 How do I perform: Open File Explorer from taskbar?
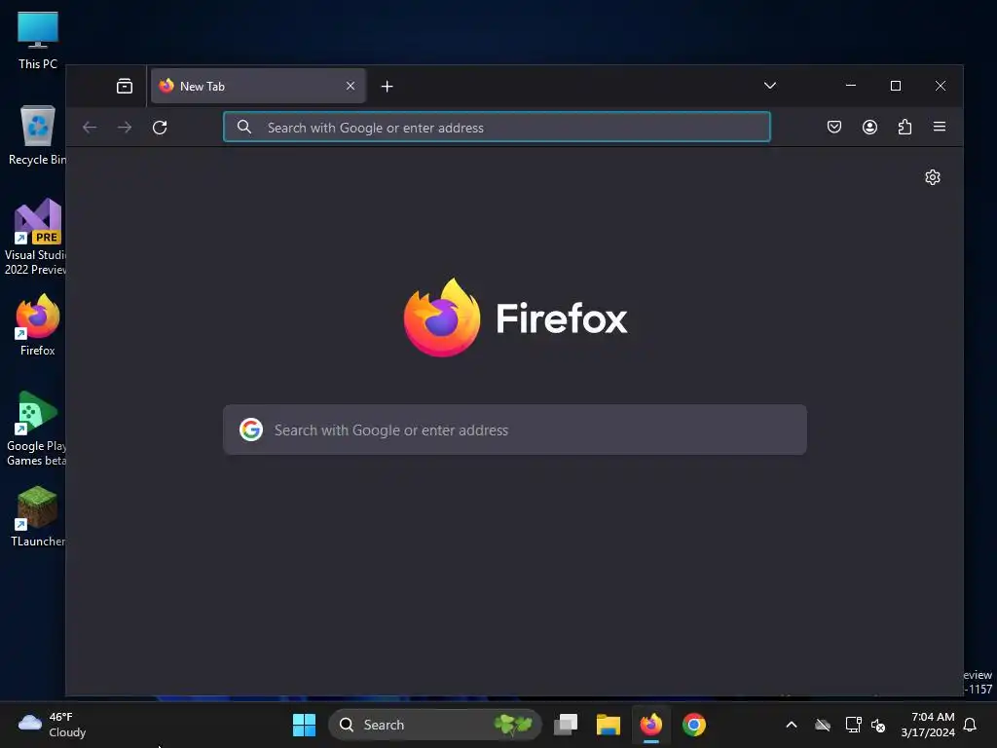608,725
